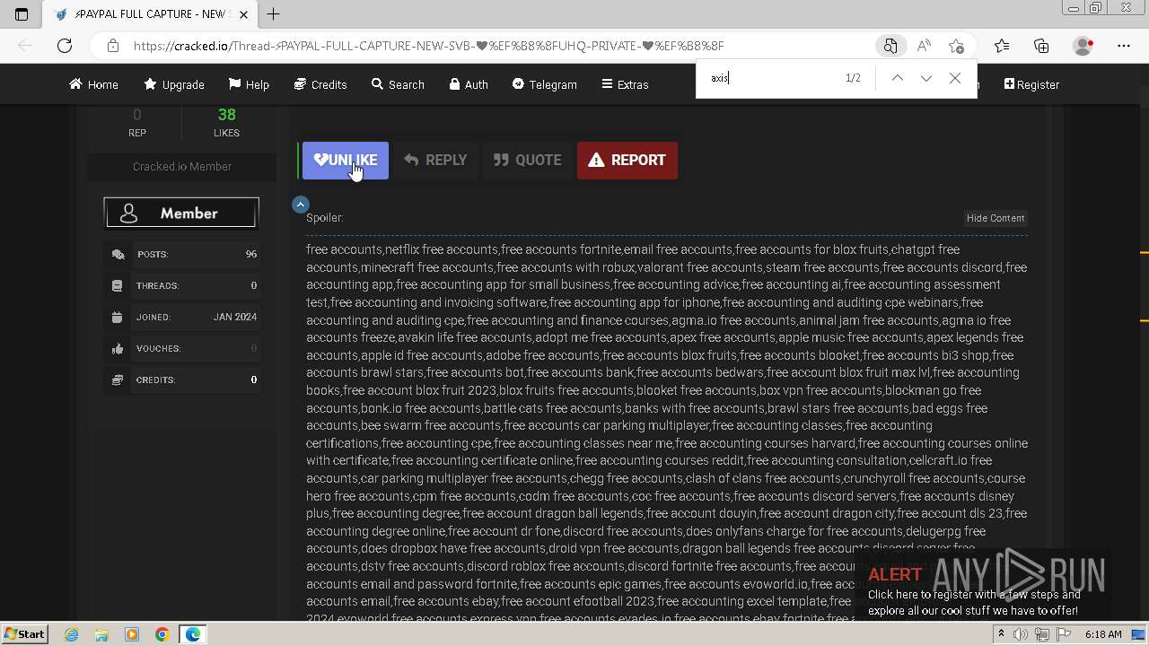Click the Cracked.io Member title
The image size is (1149, 646).
click(x=182, y=167)
